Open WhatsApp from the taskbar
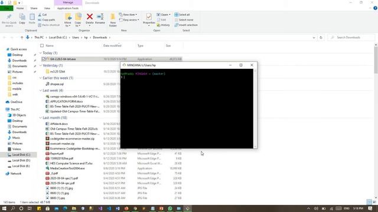378x212 pixels. [x=170, y=208]
